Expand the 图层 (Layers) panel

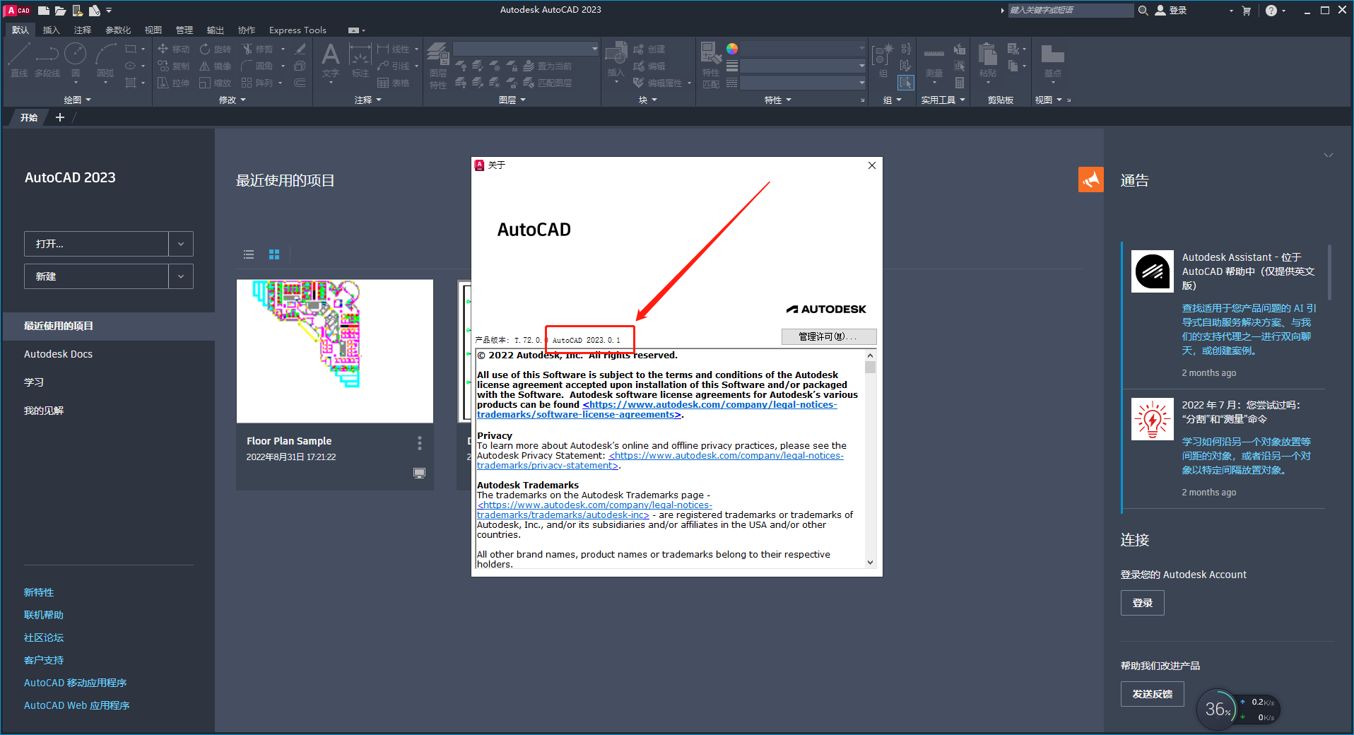[512, 100]
